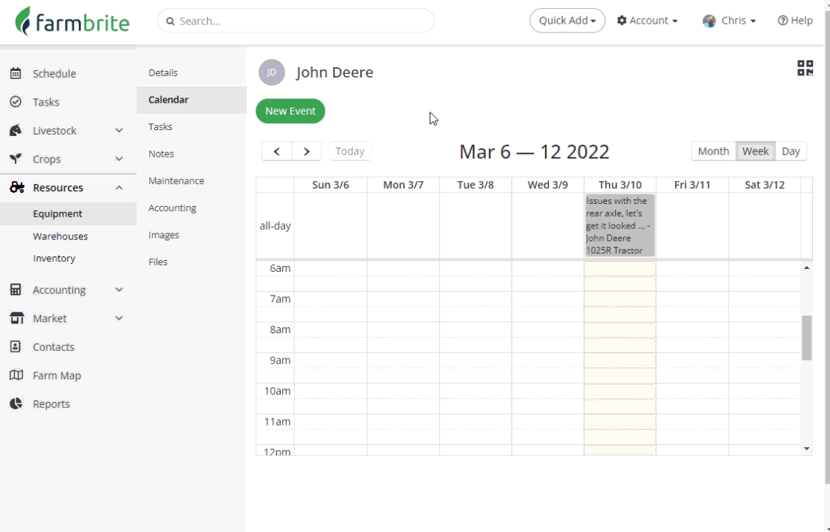Image resolution: width=830 pixels, height=532 pixels.
Task: Go to next week with right arrow
Action: 306,151
